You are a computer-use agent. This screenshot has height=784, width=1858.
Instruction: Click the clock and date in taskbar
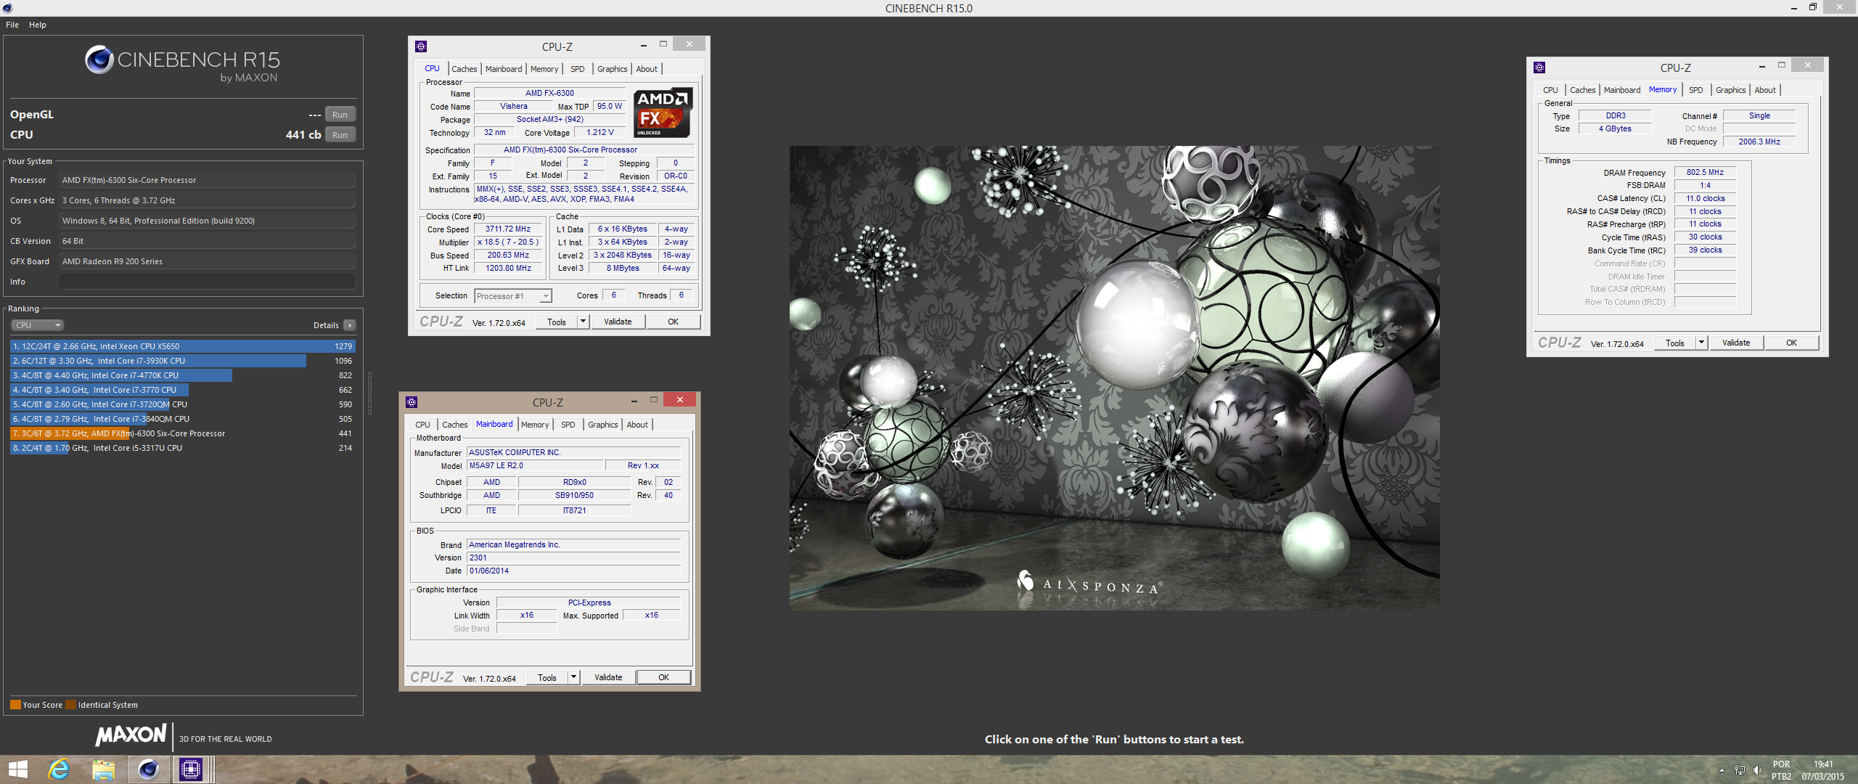(x=1822, y=770)
